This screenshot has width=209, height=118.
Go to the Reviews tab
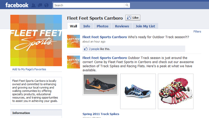tap(122, 26)
